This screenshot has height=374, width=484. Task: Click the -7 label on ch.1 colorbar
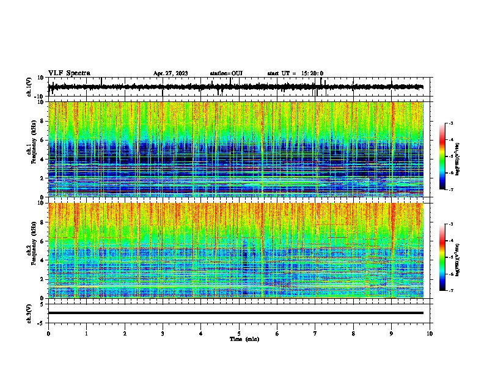451,189
